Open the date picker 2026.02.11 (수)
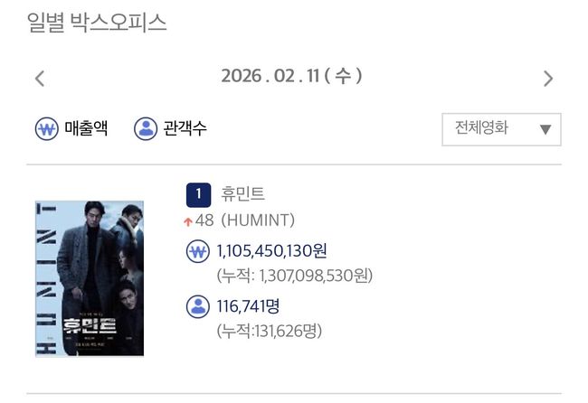588x403 pixels. pyautogui.click(x=291, y=76)
